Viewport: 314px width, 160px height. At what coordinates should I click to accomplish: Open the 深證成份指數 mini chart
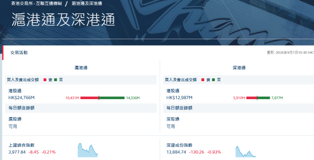coord(245,152)
